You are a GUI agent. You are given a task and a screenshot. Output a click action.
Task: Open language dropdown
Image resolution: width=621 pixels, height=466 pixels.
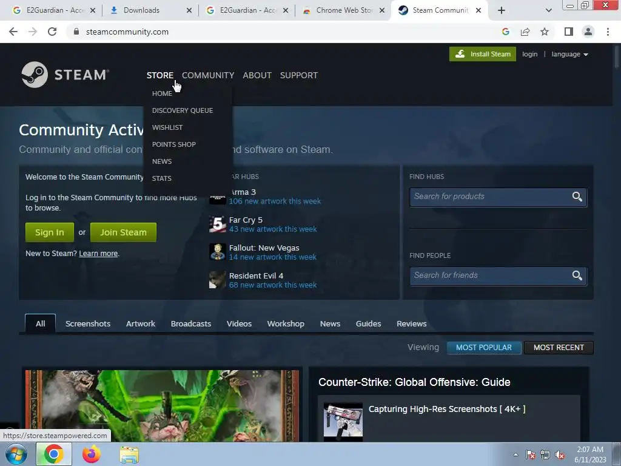570,54
